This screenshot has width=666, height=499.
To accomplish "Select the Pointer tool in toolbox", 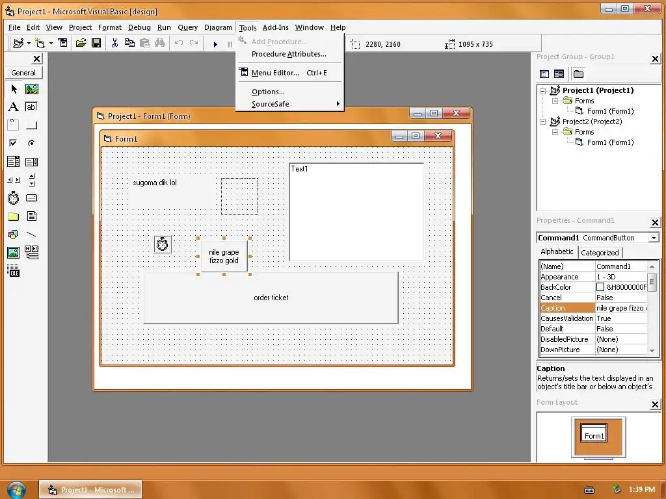I will coord(14,88).
